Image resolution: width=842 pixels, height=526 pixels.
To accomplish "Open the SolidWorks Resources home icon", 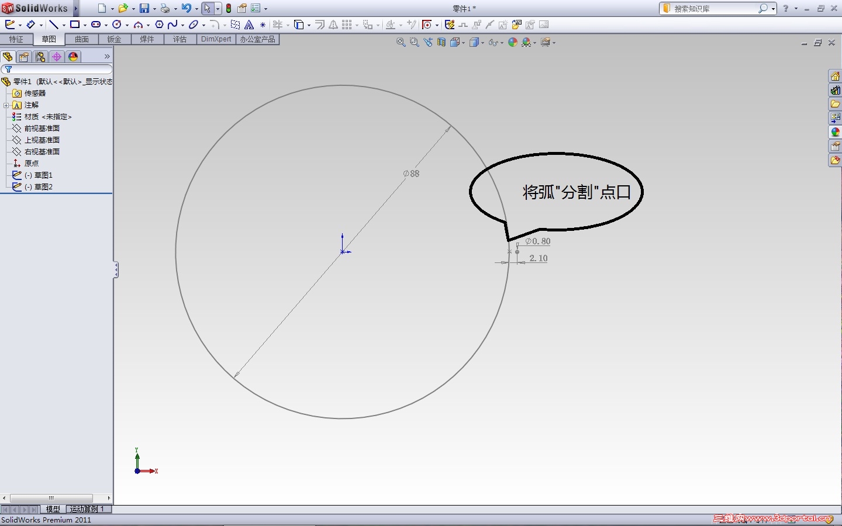I will 836,77.
